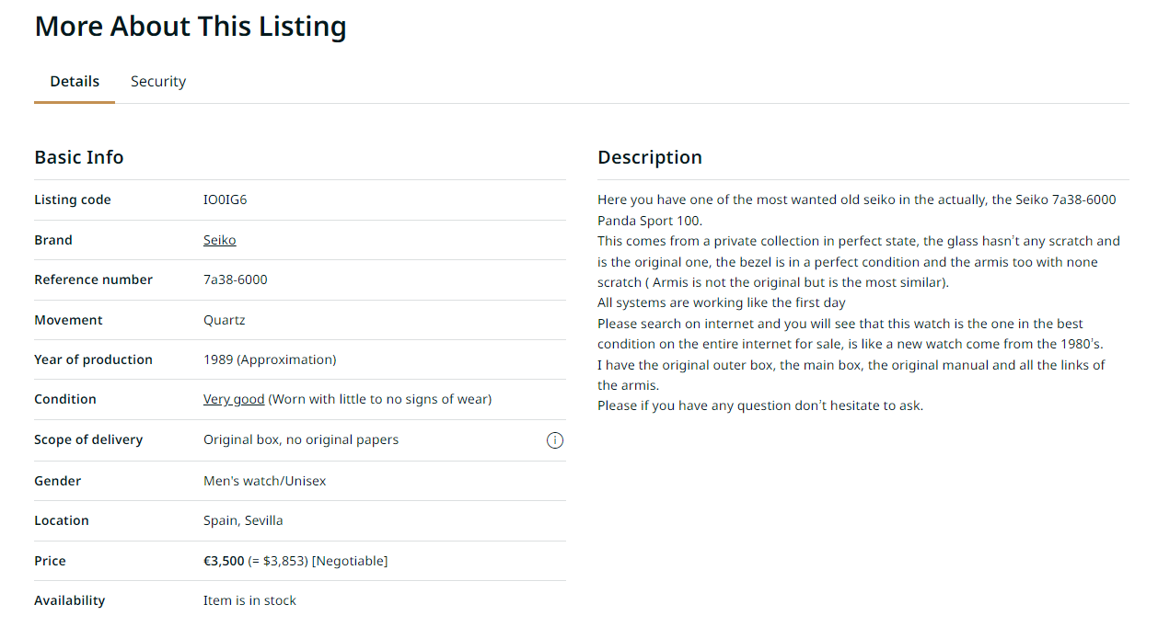This screenshot has width=1158, height=627.
Task: Click the Negotiable price label
Action: [350, 561]
